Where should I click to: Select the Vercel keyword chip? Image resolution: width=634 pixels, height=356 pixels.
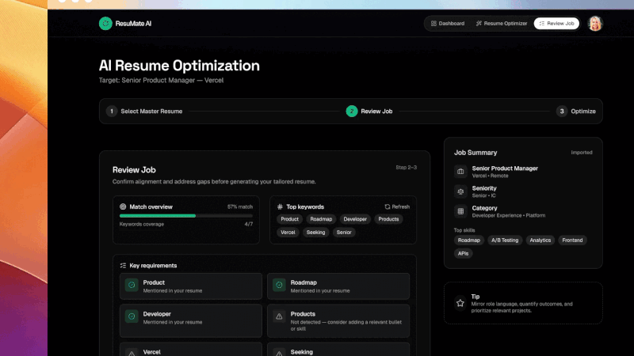(x=288, y=233)
